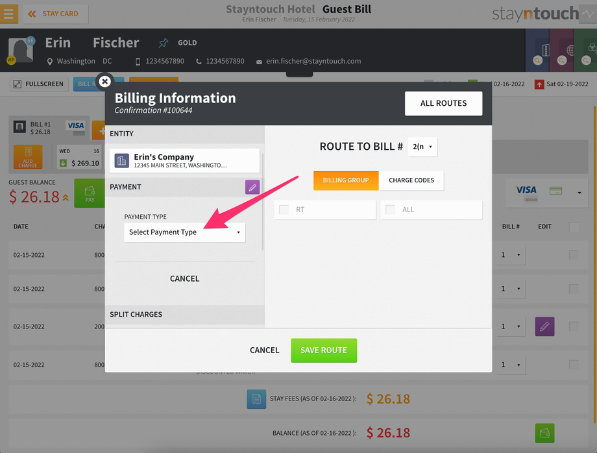Click the company building icon
The width and height of the screenshot is (597, 453).
(122, 161)
